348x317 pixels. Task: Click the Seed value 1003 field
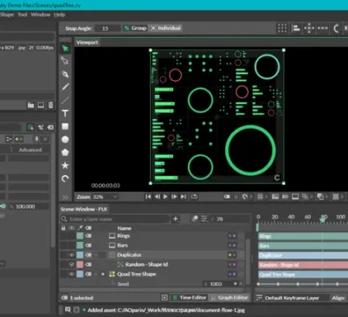(x=217, y=284)
